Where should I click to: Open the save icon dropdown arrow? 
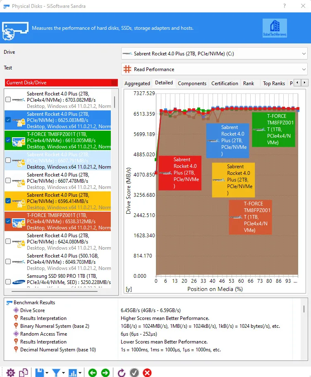pos(47,373)
